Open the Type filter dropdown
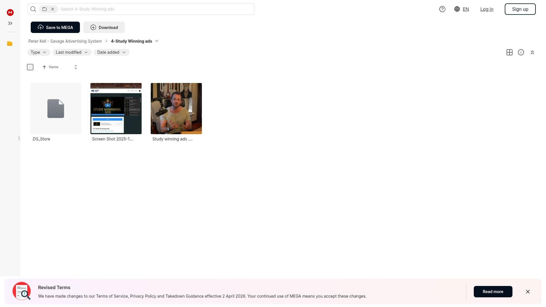 point(38,52)
